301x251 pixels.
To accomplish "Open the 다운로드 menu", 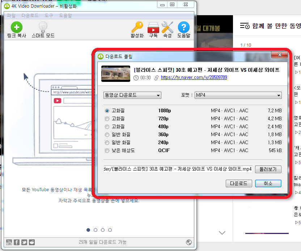I will click(x=30, y=15).
